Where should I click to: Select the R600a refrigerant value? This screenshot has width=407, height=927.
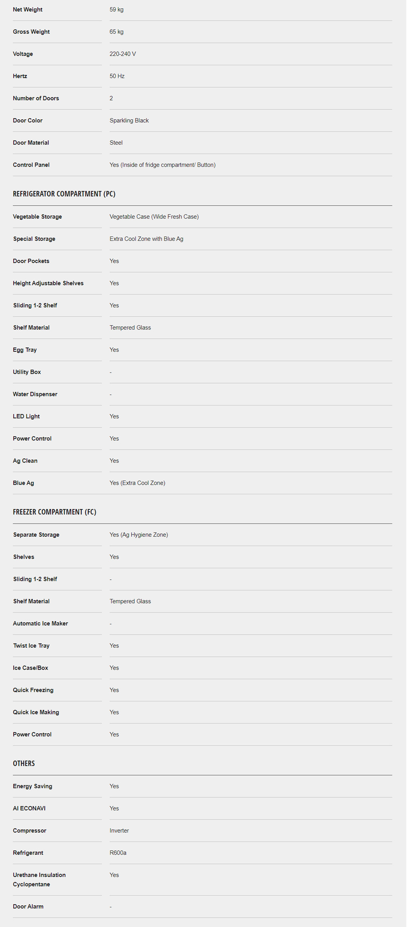pyautogui.click(x=118, y=853)
